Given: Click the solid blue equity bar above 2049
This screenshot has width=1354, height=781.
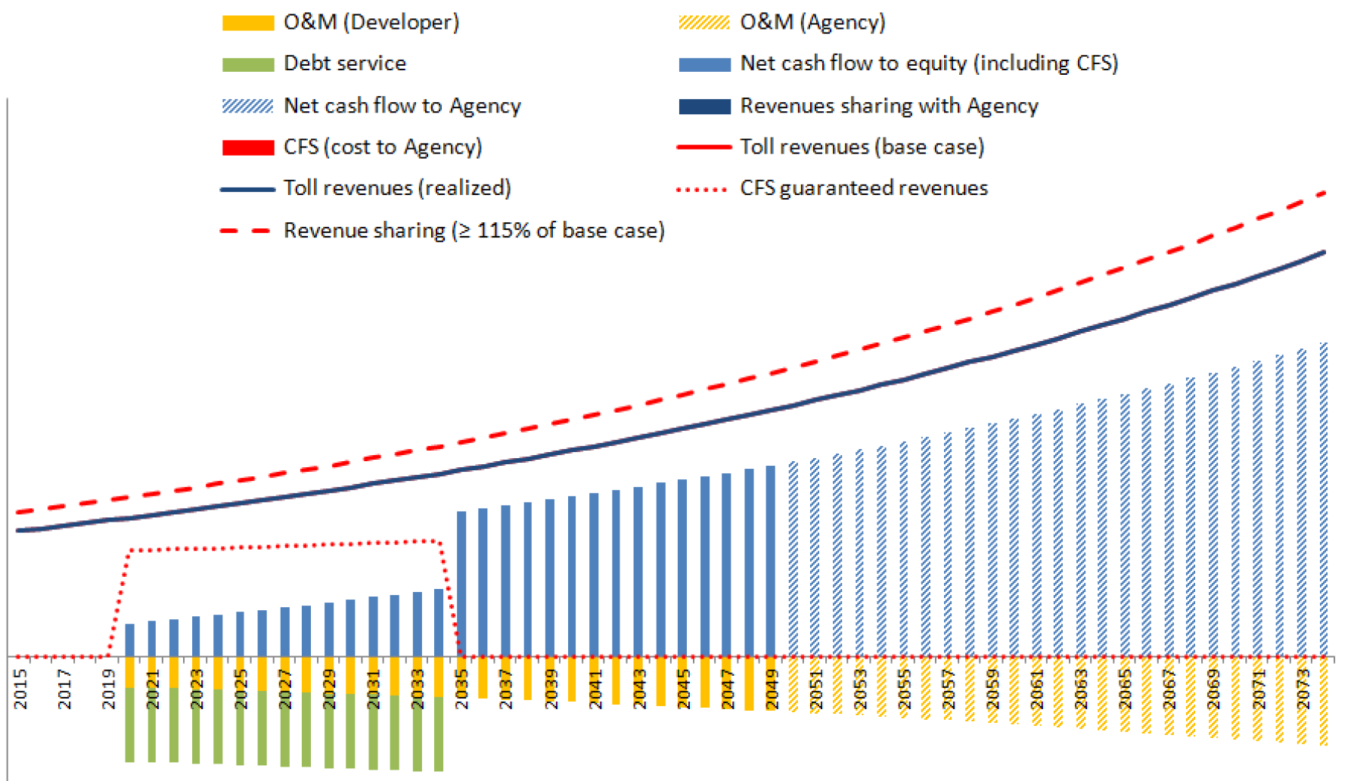Looking at the screenshot, I should [771, 561].
